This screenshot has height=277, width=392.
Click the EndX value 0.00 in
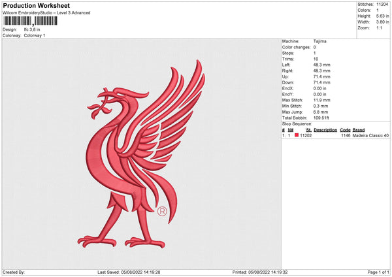(x=319, y=88)
